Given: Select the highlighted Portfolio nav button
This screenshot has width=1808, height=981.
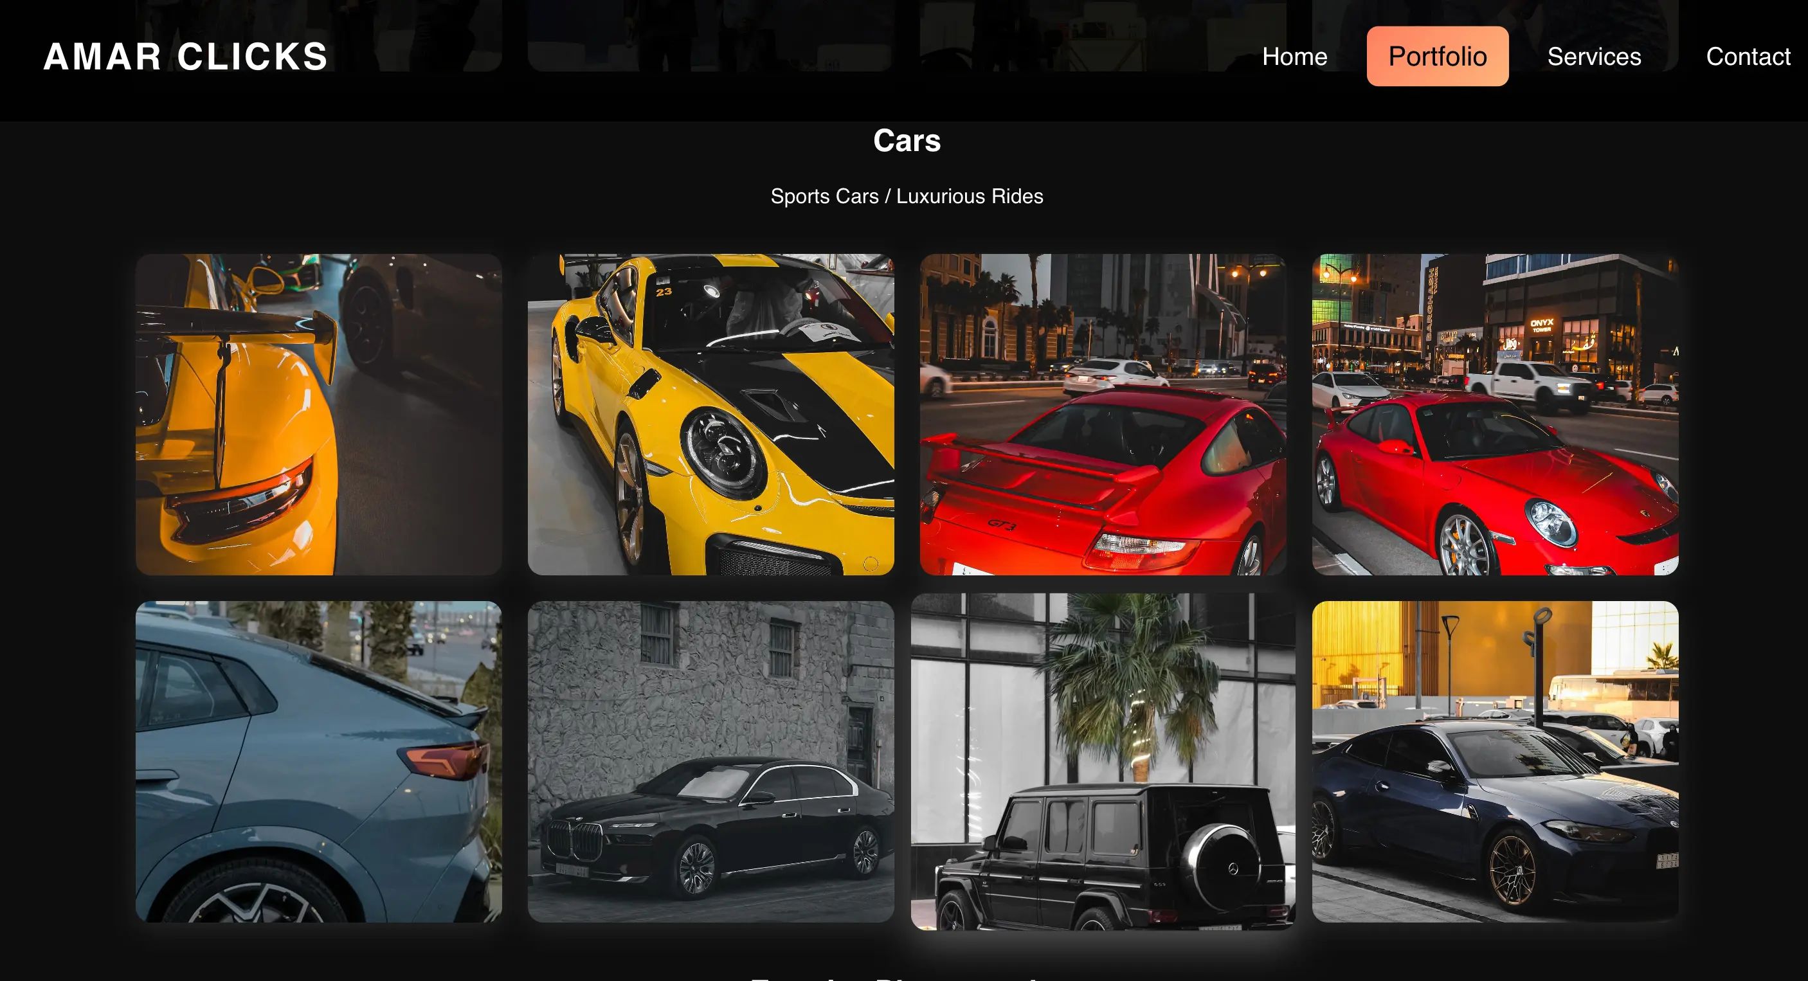Looking at the screenshot, I should click(1437, 56).
